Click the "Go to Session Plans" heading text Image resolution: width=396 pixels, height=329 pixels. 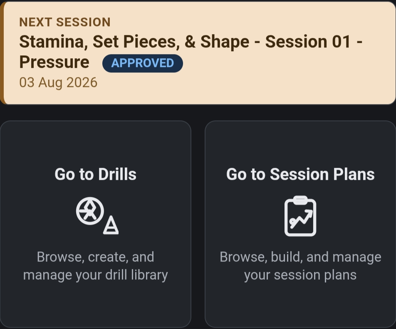tap(300, 174)
